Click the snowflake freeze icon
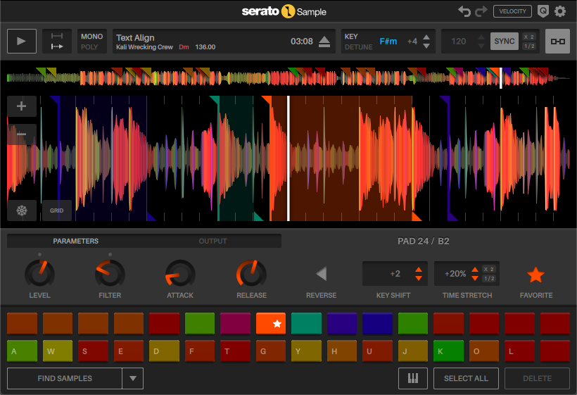The height and width of the screenshot is (395, 577). pyautogui.click(x=21, y=210)
